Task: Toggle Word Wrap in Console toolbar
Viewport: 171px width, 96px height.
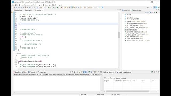Action: tap(82, 72)
